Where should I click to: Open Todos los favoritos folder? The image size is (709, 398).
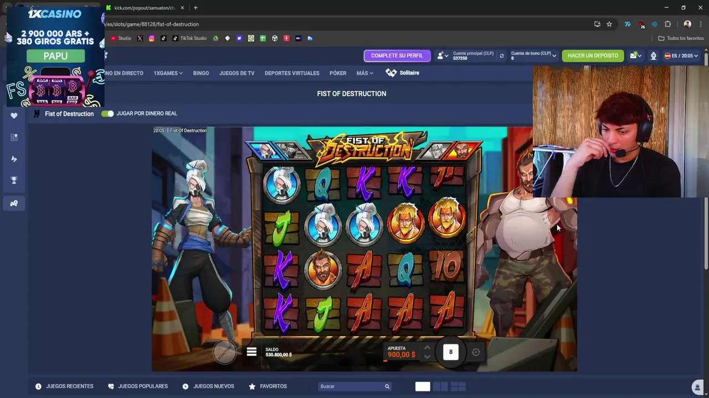pos(681,38)
